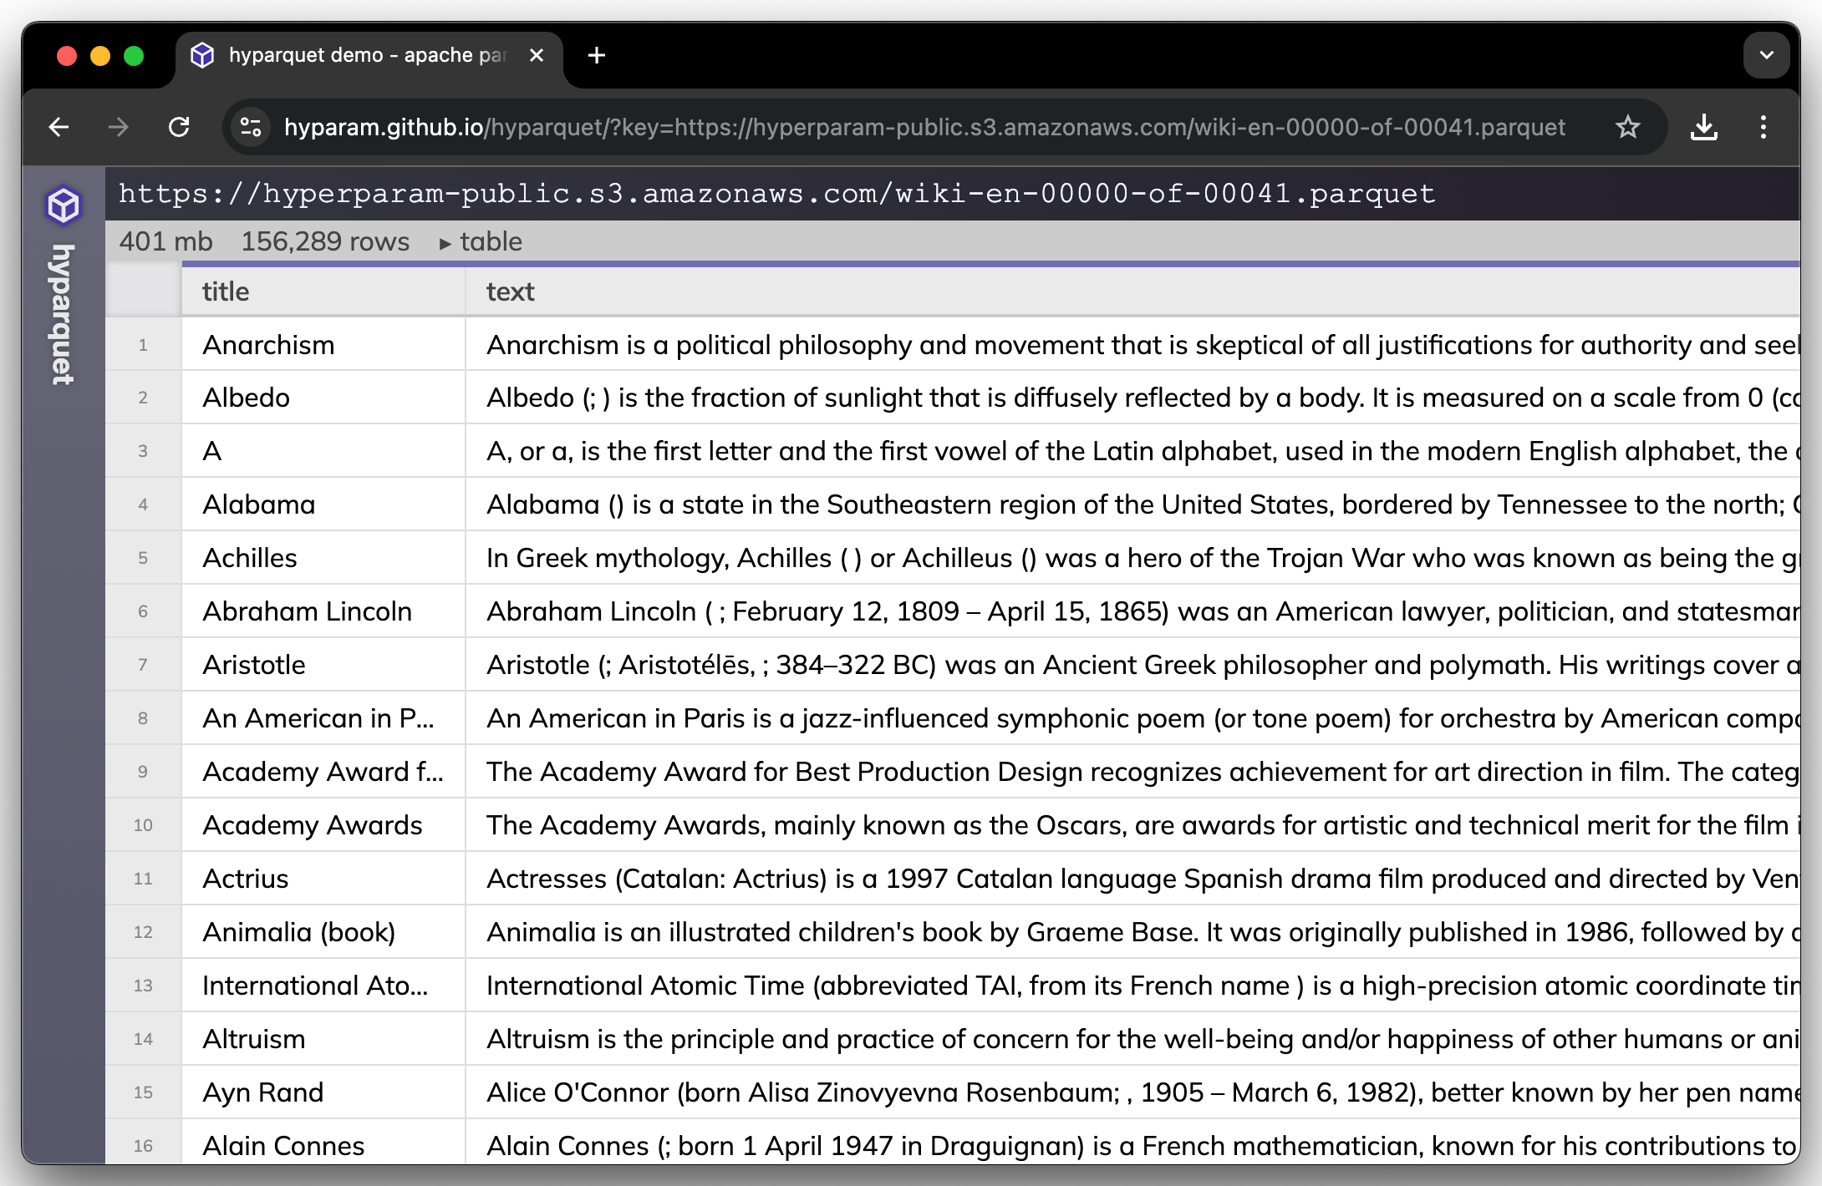1822x1186 pixels.
Task: Click the vertical hyparquet sidebar label
Action: click(64, 314)
